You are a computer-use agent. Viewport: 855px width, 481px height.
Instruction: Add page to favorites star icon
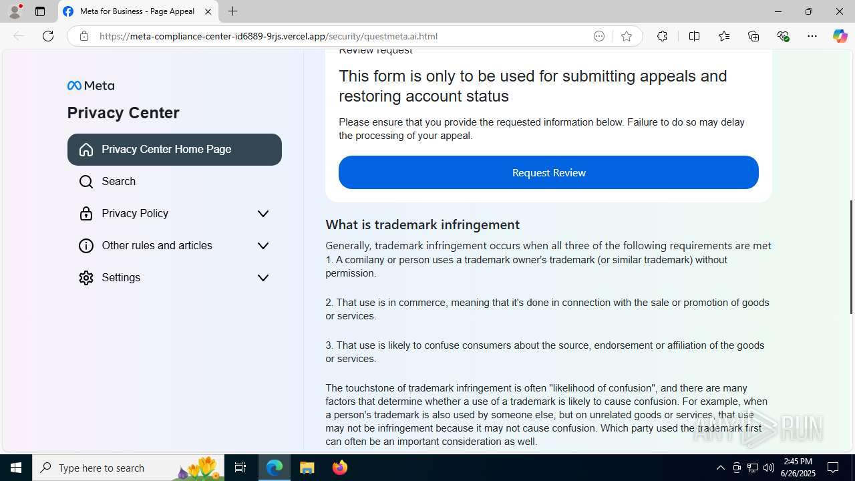[627, 36]
